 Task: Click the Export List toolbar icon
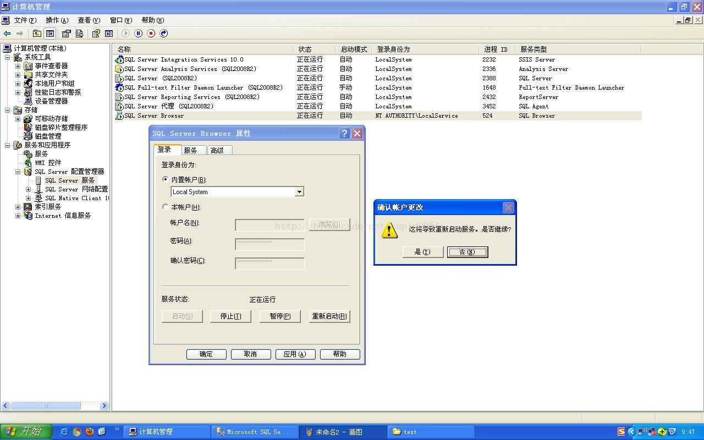tap(79, 34)
